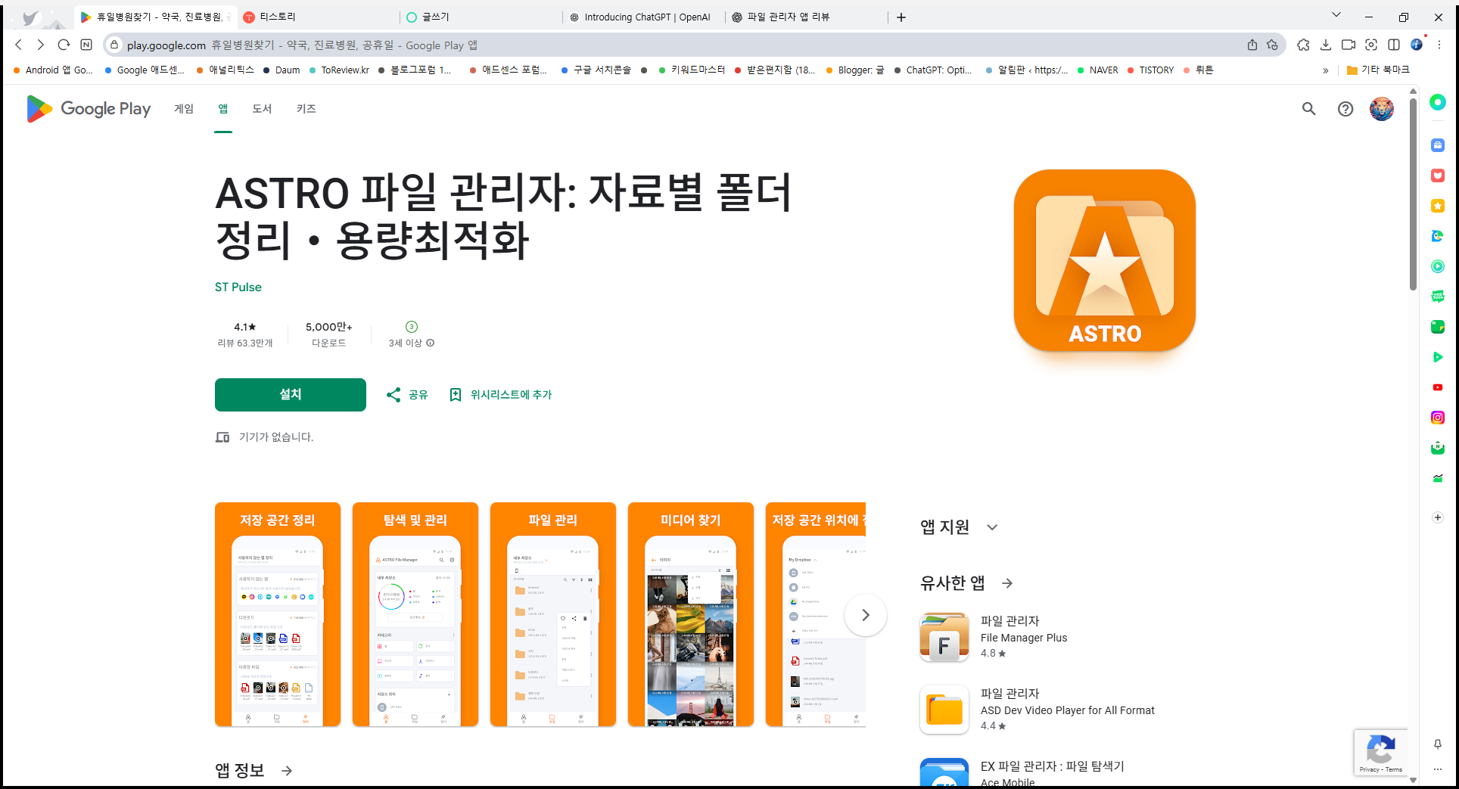The image size is (1459, 789).
Task: Start a screen capture with the lens icon
Action: [x=1371, y=45]
